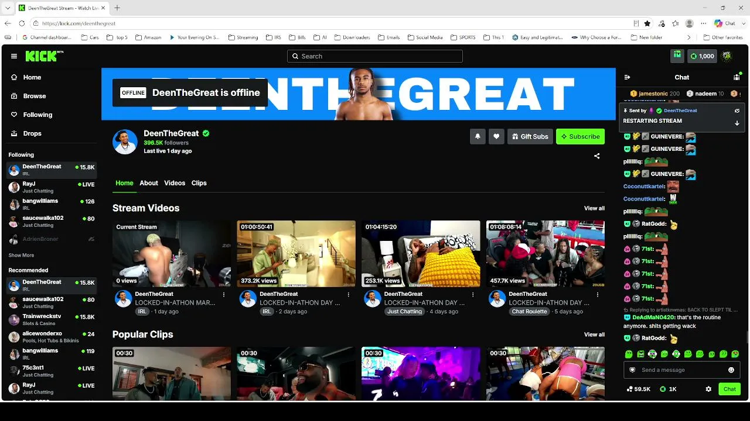This screenshot has width=750, height=421.
Task: Expand the pinned message with down arrow
Action: [x=737, y=123]
